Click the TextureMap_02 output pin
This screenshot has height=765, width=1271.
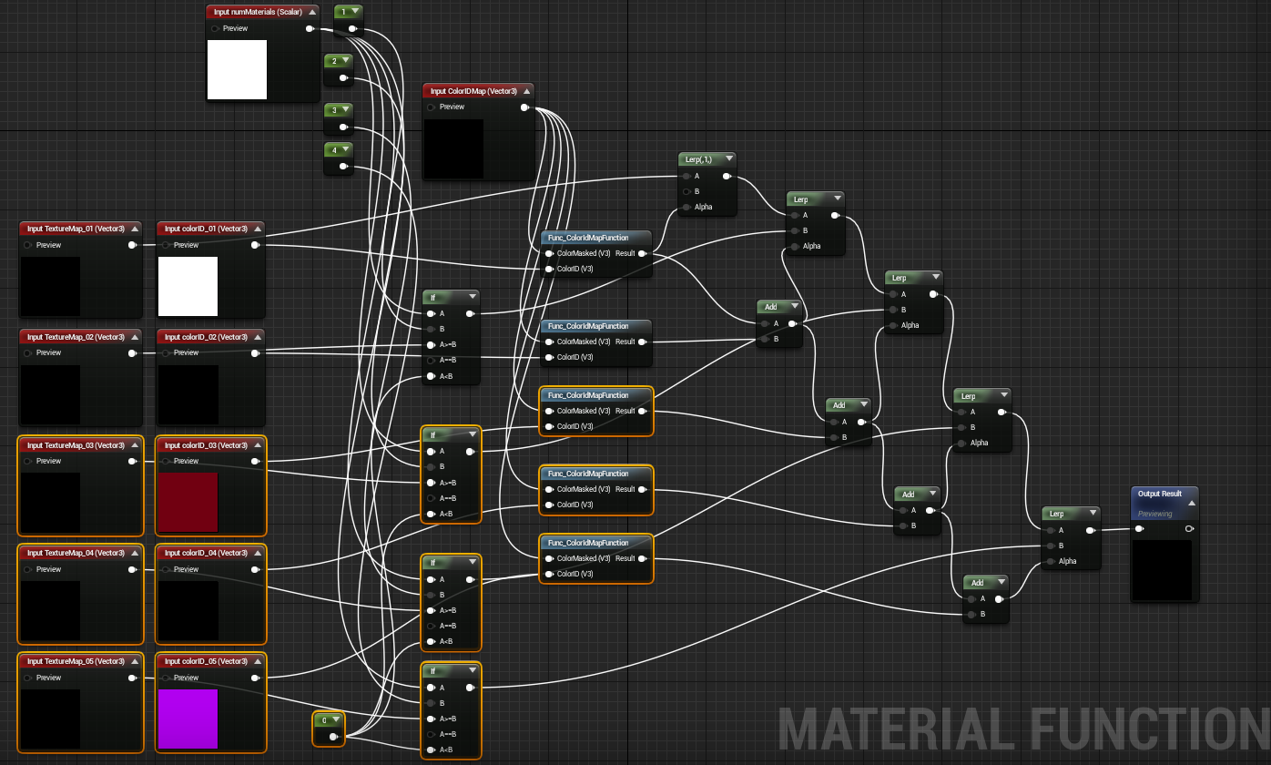[x=132, y=352]
